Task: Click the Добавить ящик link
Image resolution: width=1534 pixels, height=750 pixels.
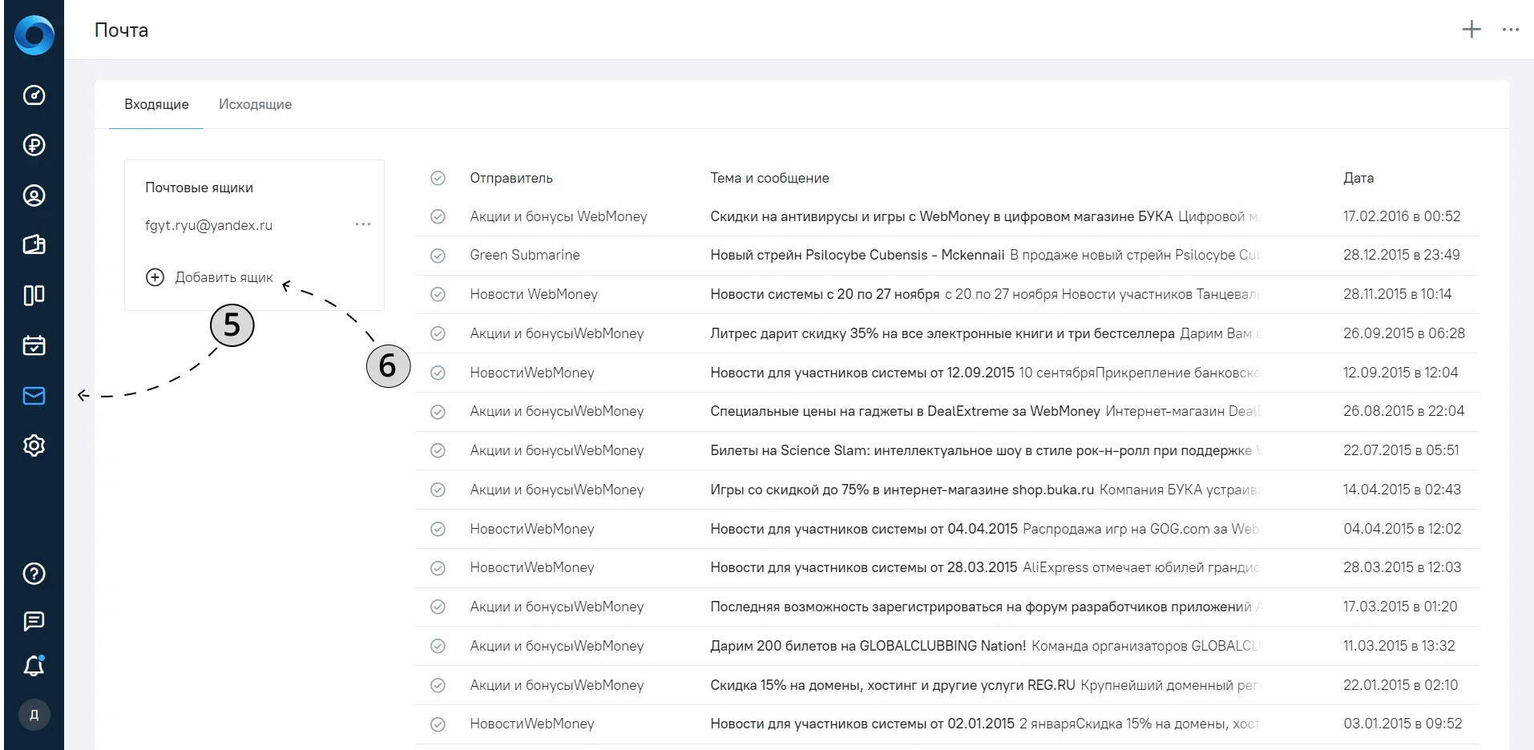Action: pyautogui.click(x=224, y=277)
